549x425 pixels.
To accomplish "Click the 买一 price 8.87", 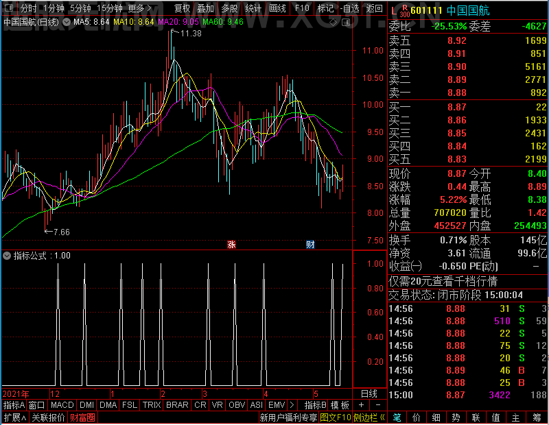I will coord(457,107).
